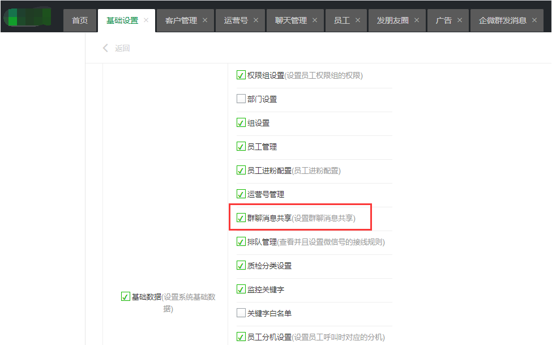
Task: Uncheck the 员工进粉配置 option
Action: pos(241,170)
